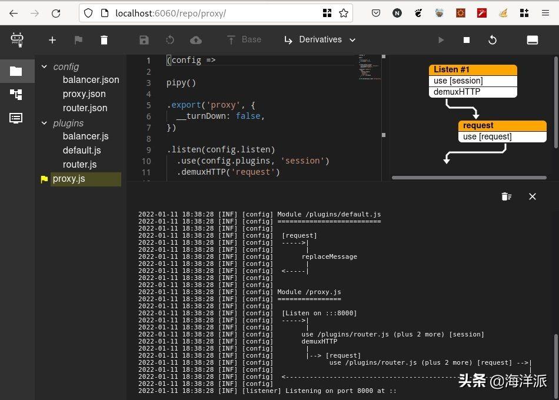This screenshot has height=400, width=559.
Task: Select router.js under plugins
Action: [79, 165]
